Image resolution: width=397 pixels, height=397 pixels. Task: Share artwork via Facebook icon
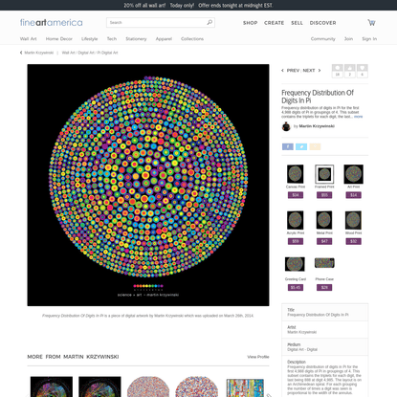[288, 146]
